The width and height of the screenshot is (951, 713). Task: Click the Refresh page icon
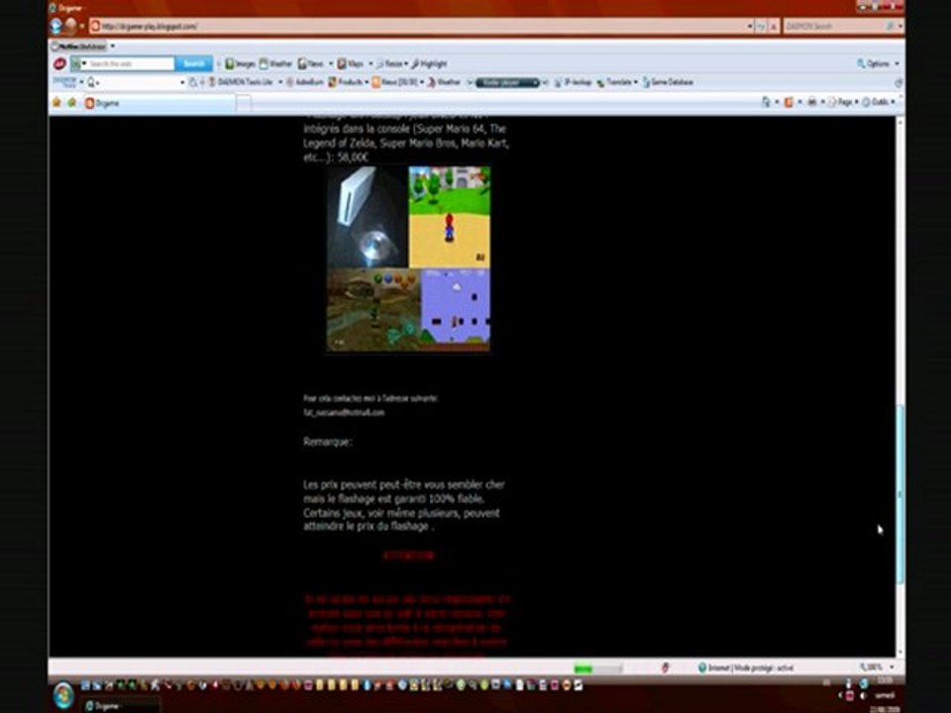pyautogui.click(x=761, y=26)
